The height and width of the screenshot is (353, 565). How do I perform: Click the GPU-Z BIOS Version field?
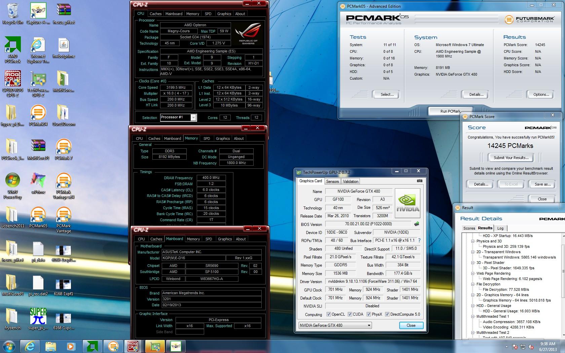pyautogui.click(x=368, y=224)
